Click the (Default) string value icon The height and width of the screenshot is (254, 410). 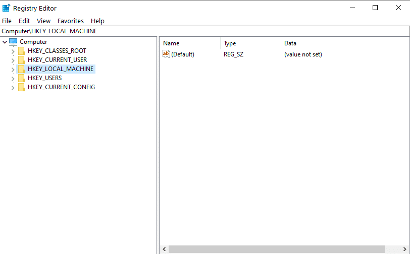(166, 54)
